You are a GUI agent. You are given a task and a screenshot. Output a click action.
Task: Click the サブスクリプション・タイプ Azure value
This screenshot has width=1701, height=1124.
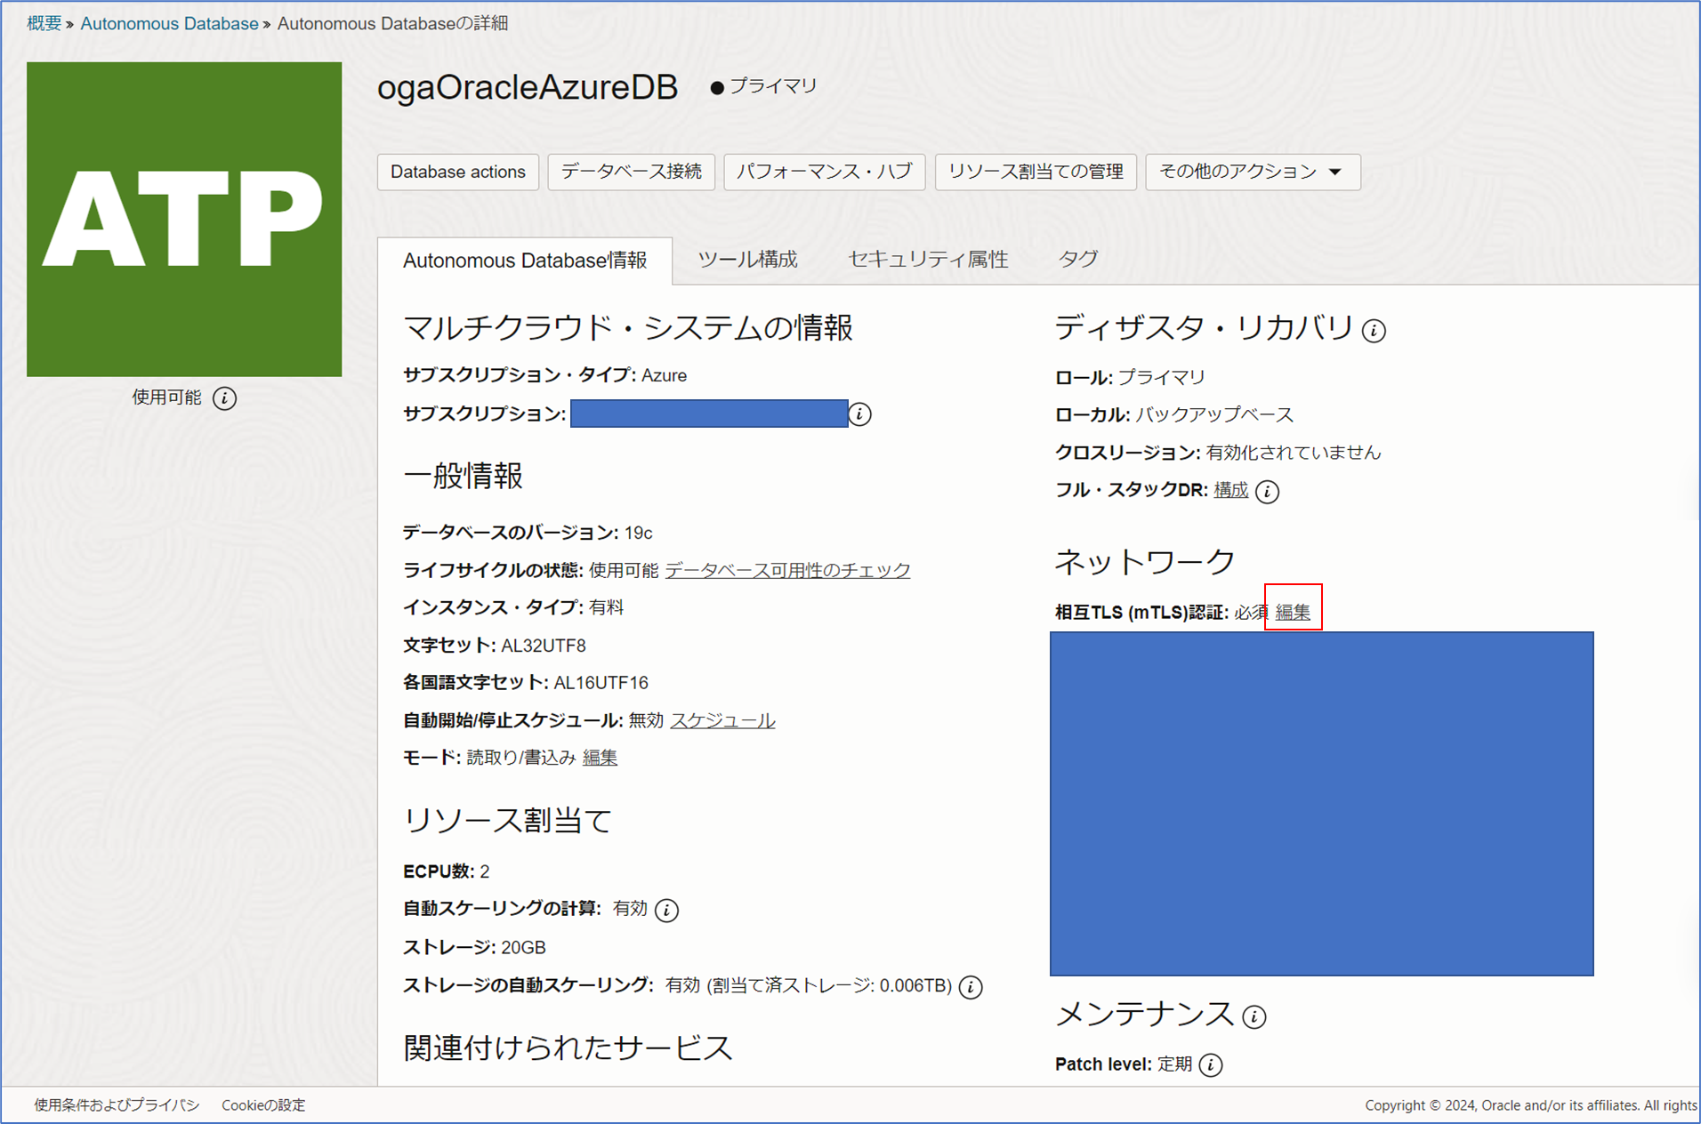664,375
